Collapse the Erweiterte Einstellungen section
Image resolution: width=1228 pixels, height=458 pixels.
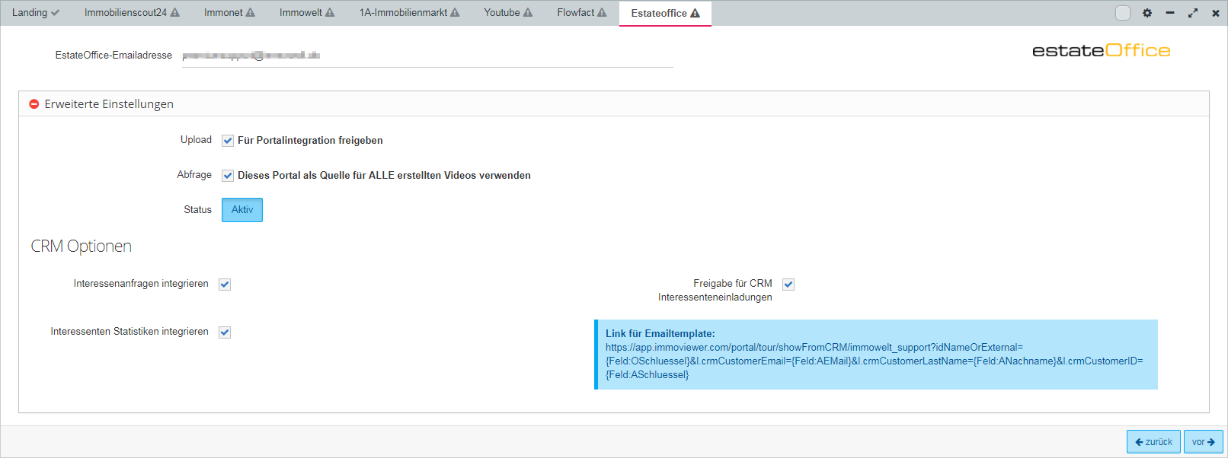point(34,104)
